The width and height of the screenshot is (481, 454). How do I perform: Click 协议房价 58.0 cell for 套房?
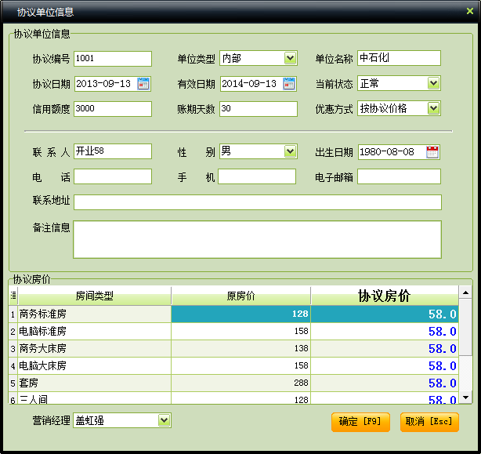pyautogui.click(x=385, y=383)
